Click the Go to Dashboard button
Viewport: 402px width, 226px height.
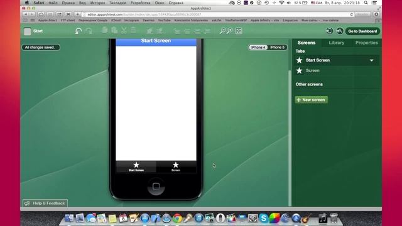coord(362,31)
